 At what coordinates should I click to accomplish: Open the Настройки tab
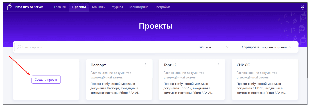click(x=162, y=7)
